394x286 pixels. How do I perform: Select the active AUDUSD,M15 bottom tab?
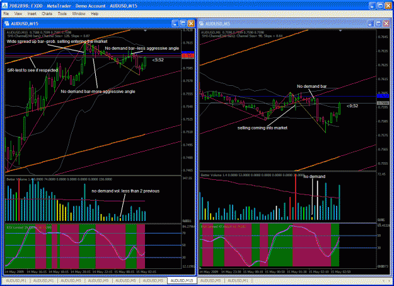pyautogui.click(x=182, y=280)
